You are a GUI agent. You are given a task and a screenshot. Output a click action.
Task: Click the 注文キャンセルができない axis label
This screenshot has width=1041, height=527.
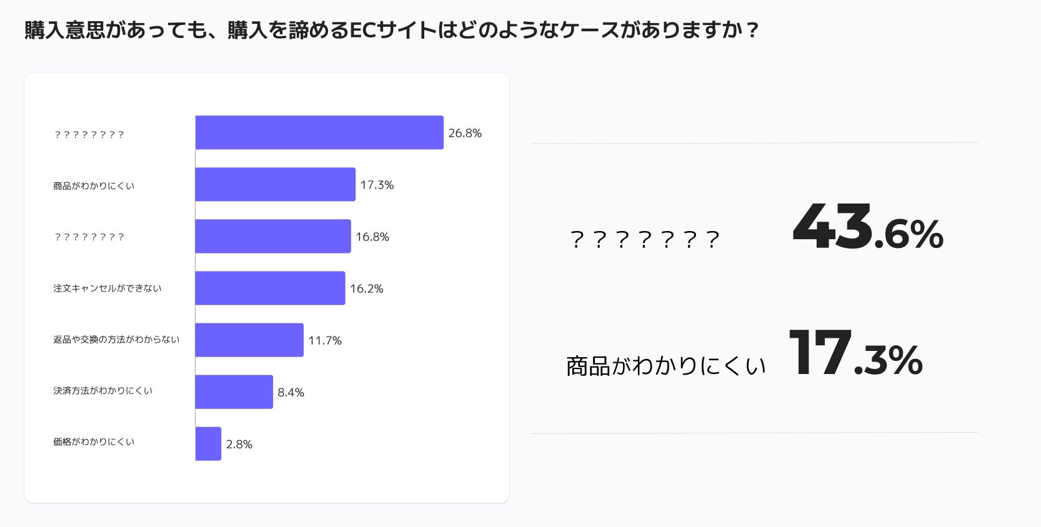[107, 288]
